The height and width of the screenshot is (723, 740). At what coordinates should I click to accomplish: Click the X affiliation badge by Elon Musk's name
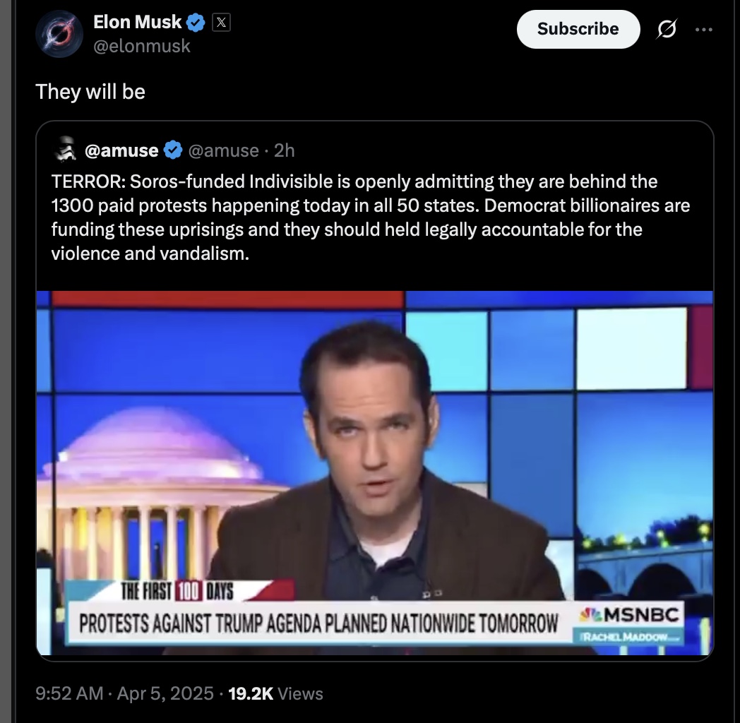221,22
